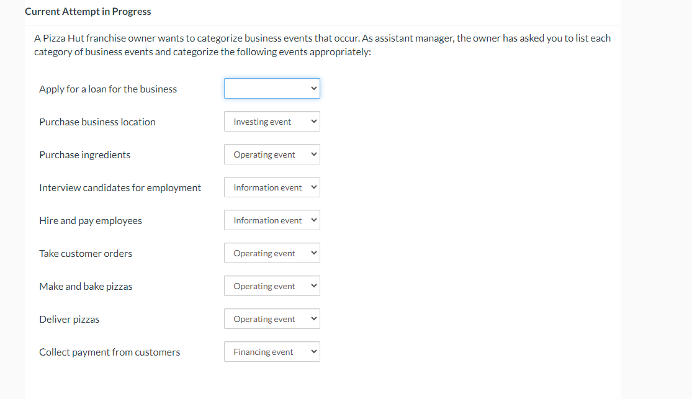Screen dimensions: 692x399
Task: Change the Purchase ingredients category selection
Action: [271, 154]
